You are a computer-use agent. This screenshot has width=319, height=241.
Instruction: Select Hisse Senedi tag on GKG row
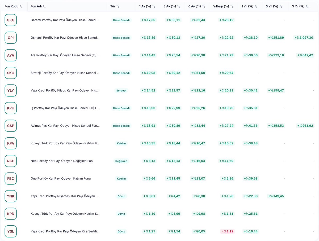tap(121, 20)
